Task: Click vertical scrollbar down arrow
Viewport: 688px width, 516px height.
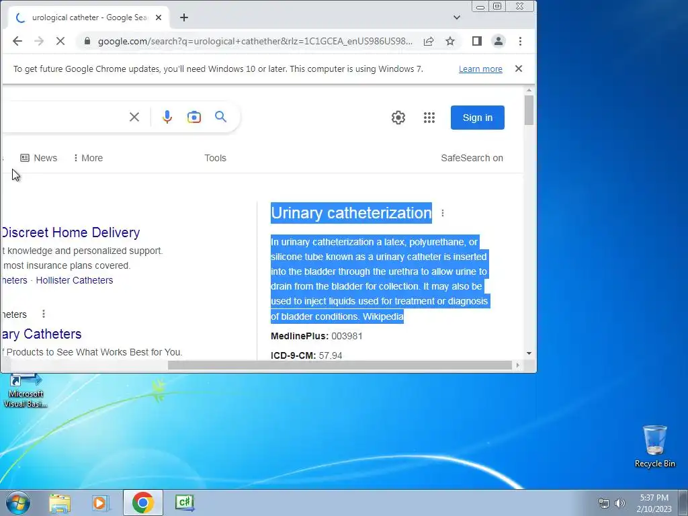Action: click(529, 353)
